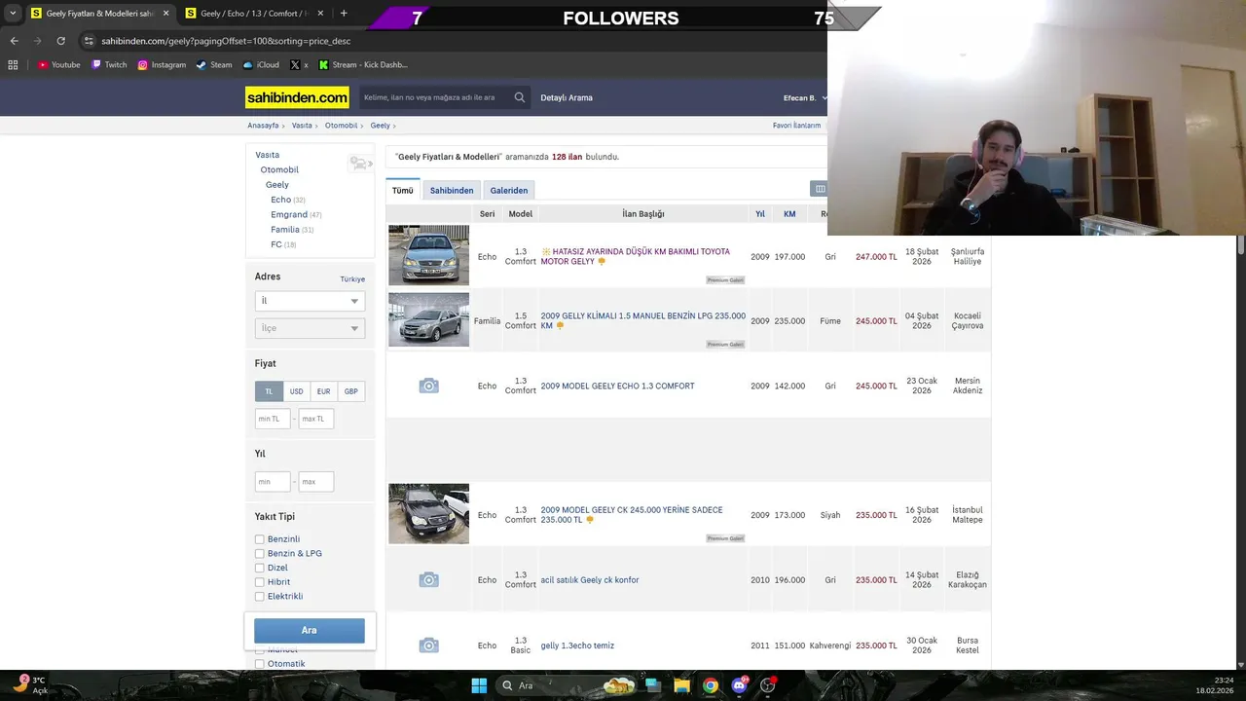Select the Tümü listings tab
The image size is (1246, 701).
[403, 190]
